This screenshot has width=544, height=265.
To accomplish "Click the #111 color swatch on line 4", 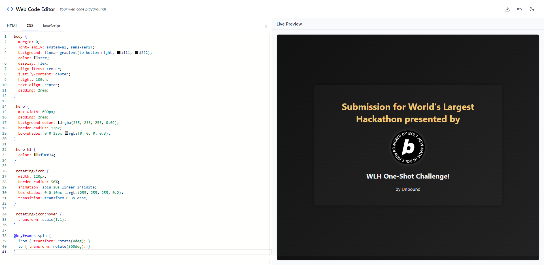I will pos(119,52).
